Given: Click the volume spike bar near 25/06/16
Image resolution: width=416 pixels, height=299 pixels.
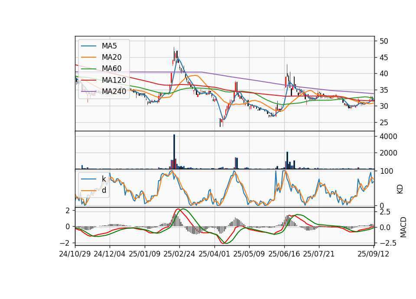Looking at the screenshot, I should click(287, 160).
